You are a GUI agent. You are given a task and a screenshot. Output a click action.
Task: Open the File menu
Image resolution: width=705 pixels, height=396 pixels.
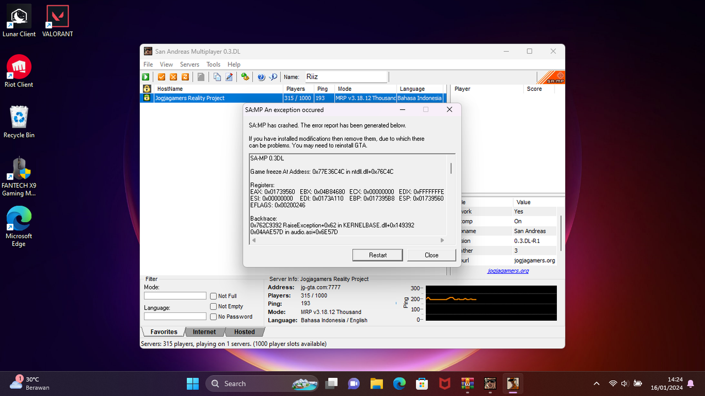point(148,64)
